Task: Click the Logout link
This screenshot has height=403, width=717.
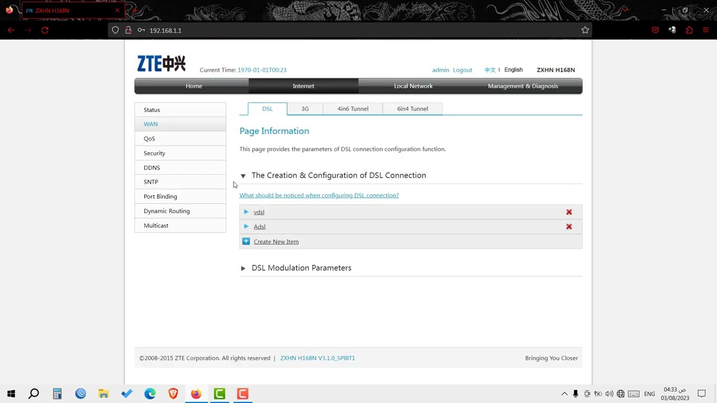Action: pos(462,70)
